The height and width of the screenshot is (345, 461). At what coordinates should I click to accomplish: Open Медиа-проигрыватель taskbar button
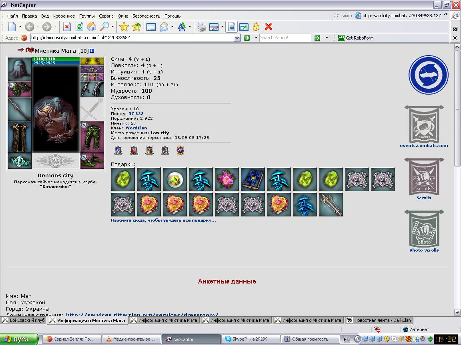point(131,339)
